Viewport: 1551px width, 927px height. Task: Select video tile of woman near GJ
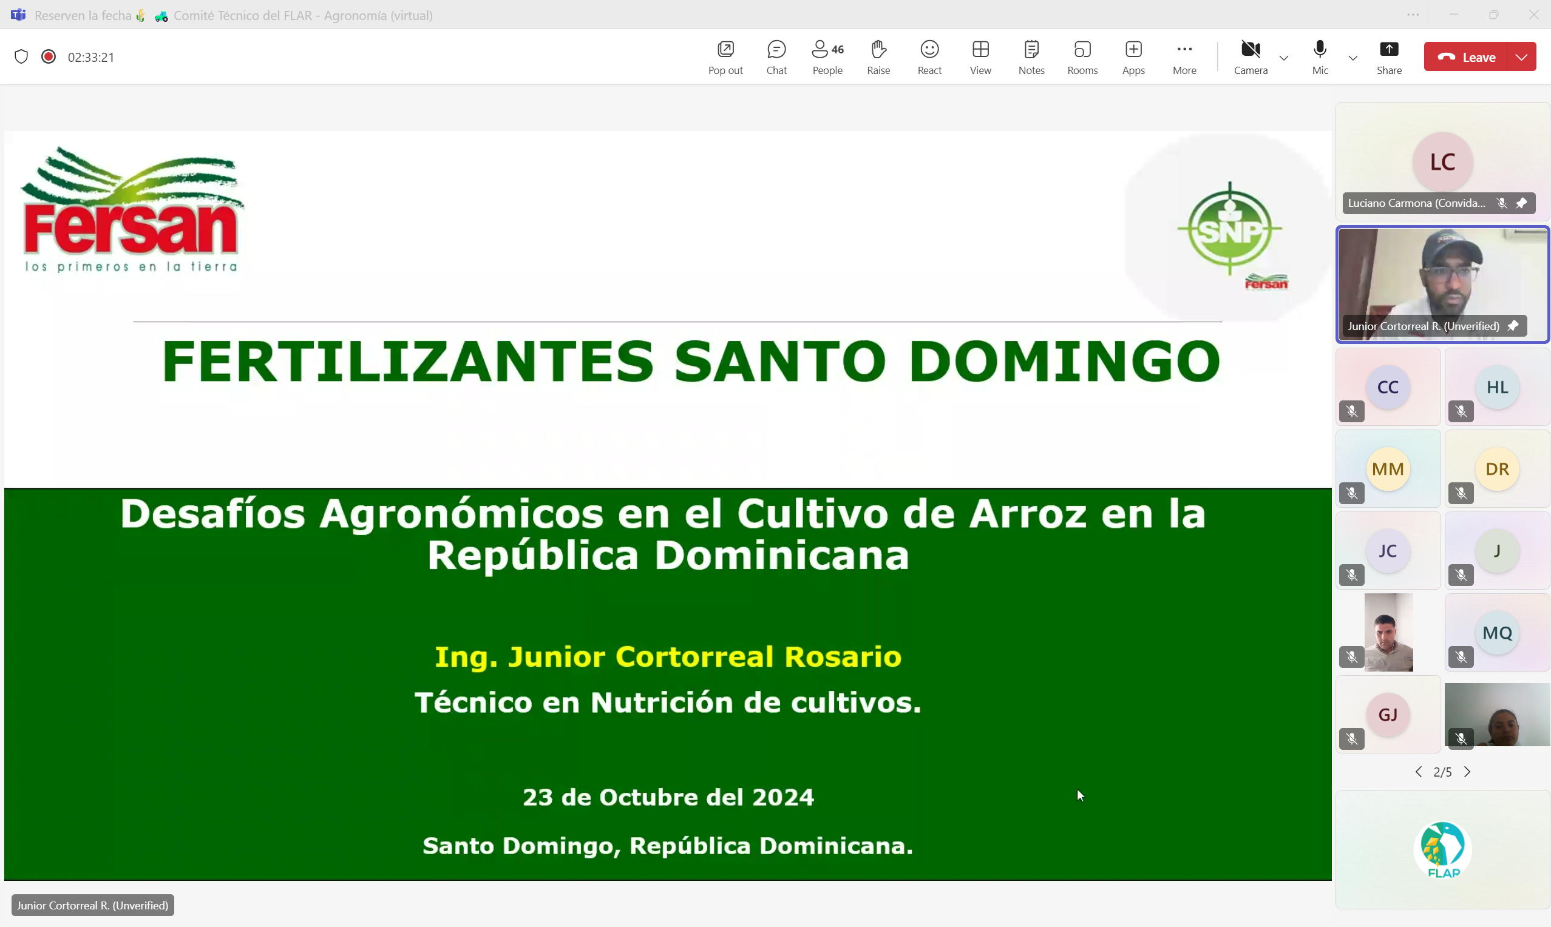1497,715
